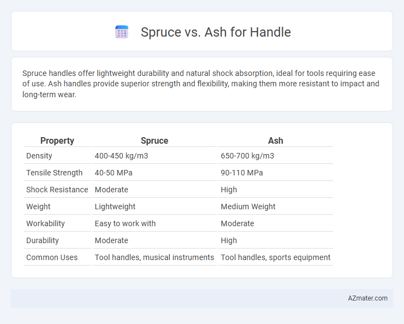Click the summary paragraph about Spruce handles
404x324 pixels.
[201, 84]
